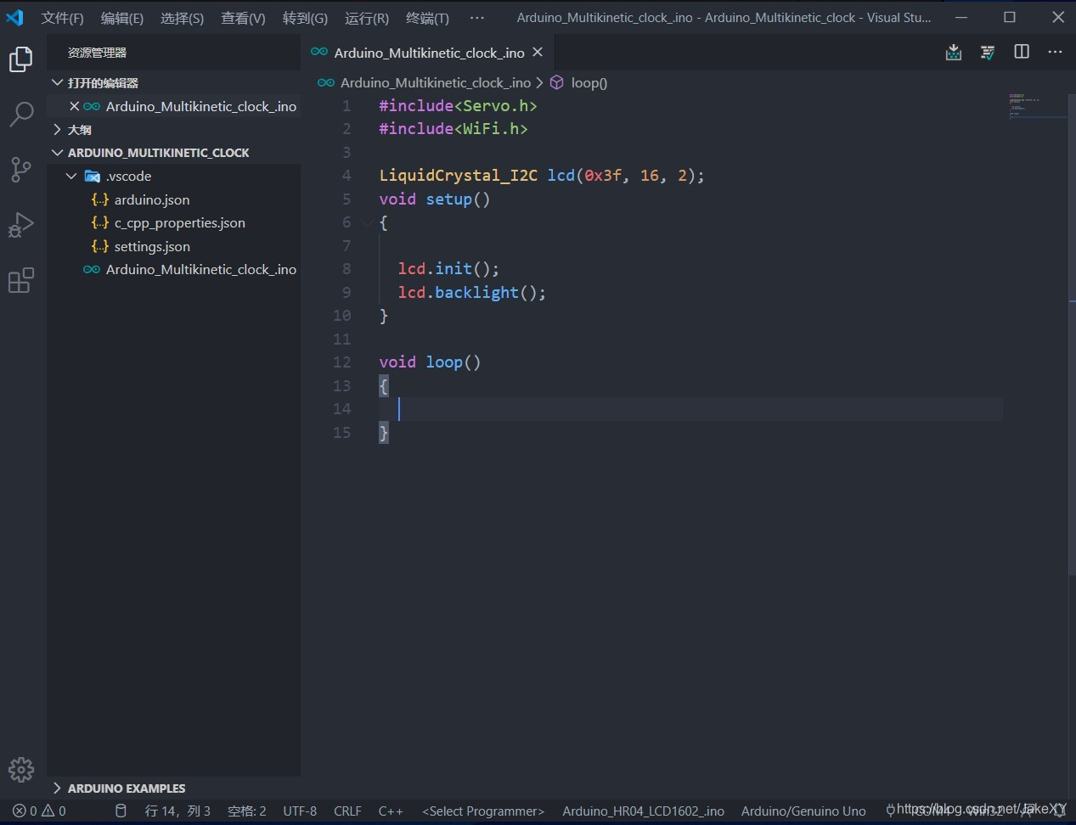Viewport: 1076px width, 825px height.
Task: Open the Search view in activity bar
Action: point(21,114)
